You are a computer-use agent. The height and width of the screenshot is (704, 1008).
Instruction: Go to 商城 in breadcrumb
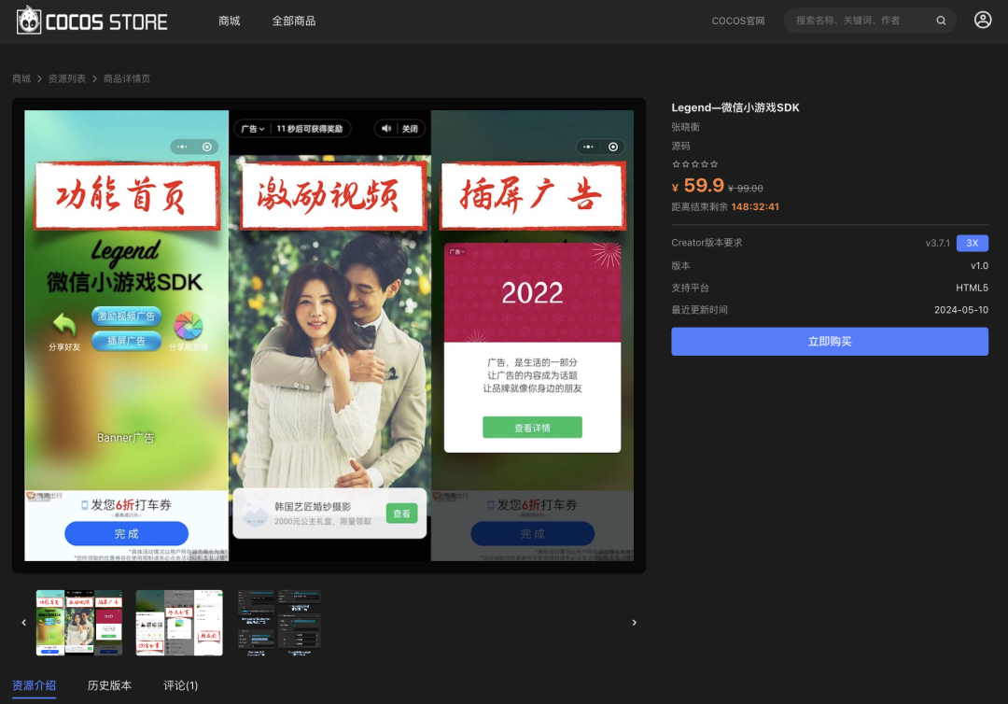[x=21, y=78]
